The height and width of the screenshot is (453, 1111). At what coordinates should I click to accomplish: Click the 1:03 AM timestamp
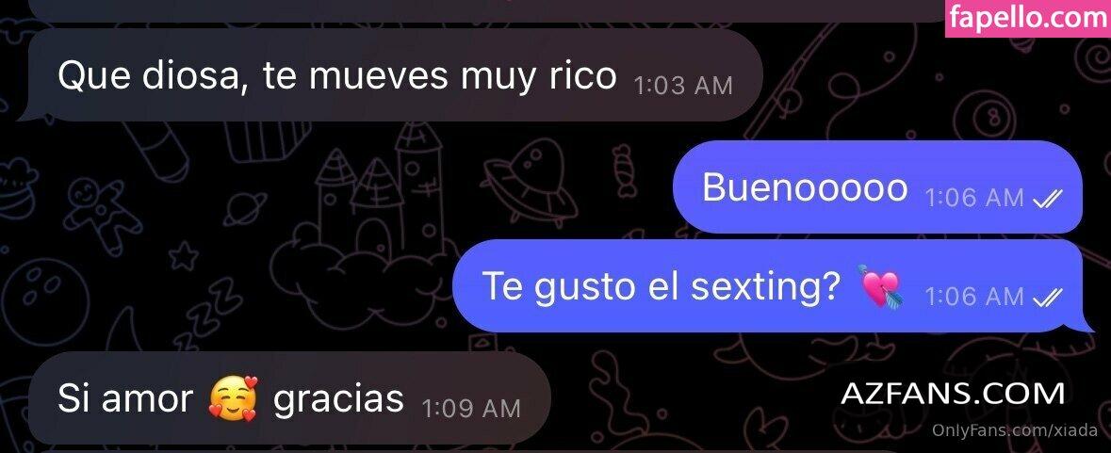tap(683, 87)
